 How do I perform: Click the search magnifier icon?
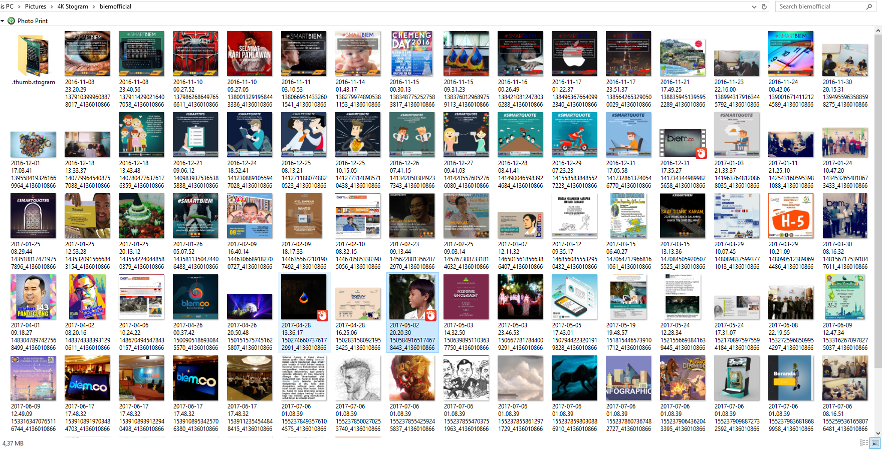(869, 7)
